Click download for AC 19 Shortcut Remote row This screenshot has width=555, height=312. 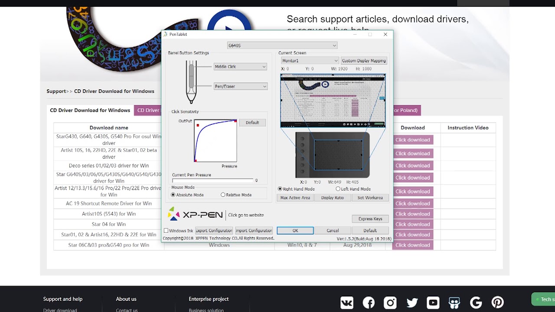pyautogui.click(x=412, y=204)
